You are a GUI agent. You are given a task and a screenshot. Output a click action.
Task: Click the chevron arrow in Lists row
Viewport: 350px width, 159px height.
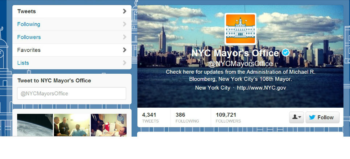(x=124, y=63)
